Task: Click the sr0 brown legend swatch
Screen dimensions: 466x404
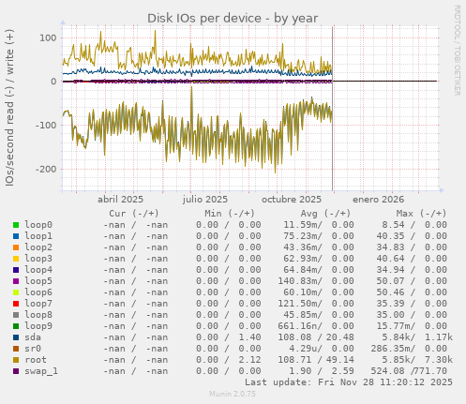Action: pos(16,349)
